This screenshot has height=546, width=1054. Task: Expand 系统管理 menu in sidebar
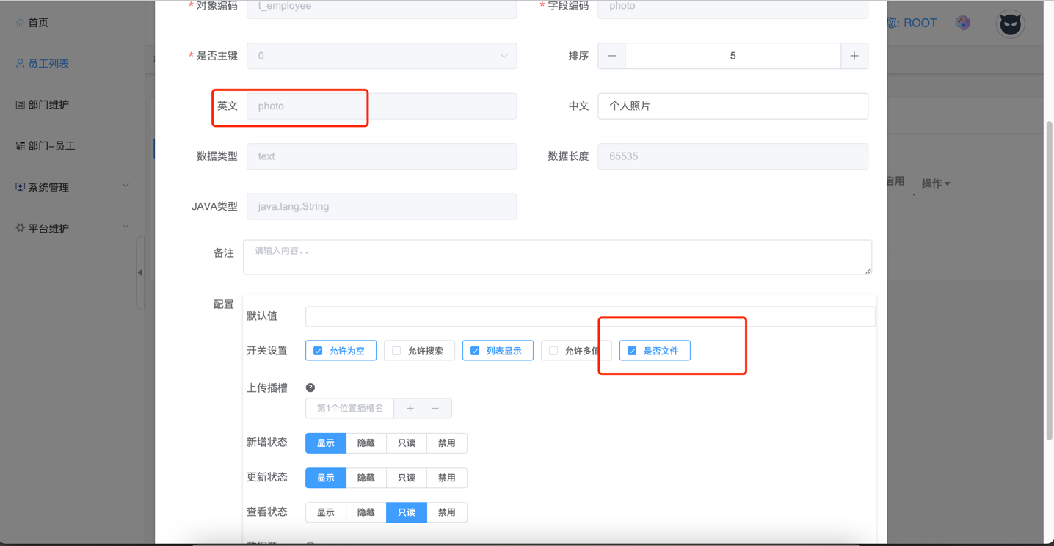tap(72, 187)
